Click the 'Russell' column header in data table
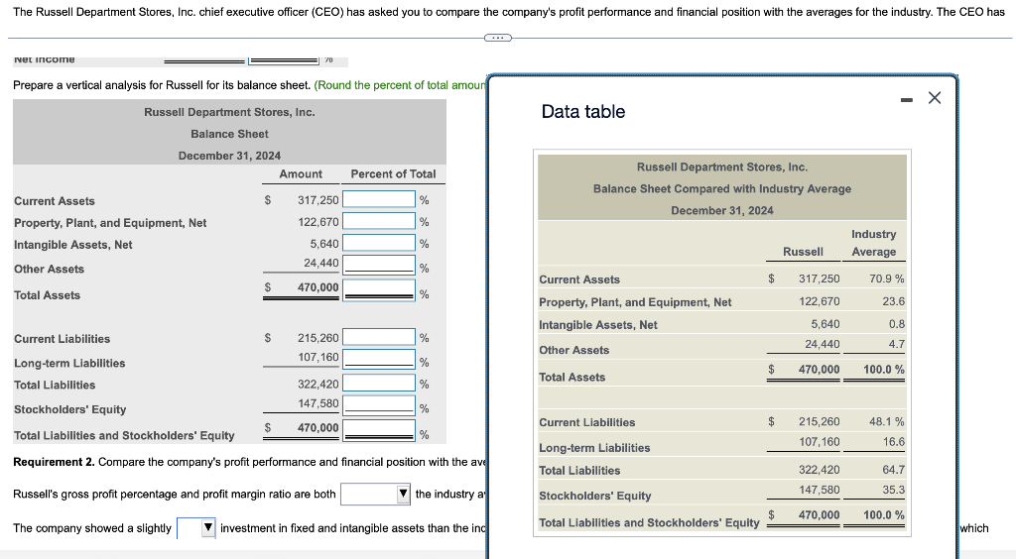1016x559 pixels. pos(803,252)
